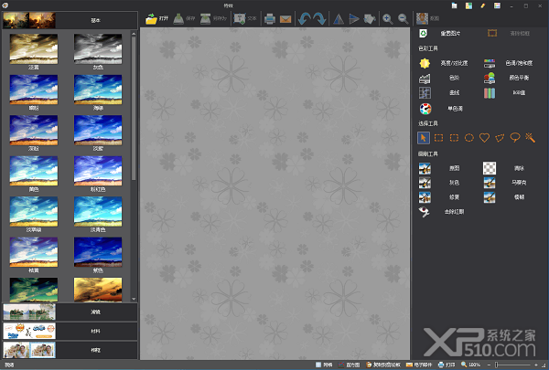This screenshot has width=549, height=370.
Task: Apply the grayscale effect thumbnail
Action: point(98,49)
